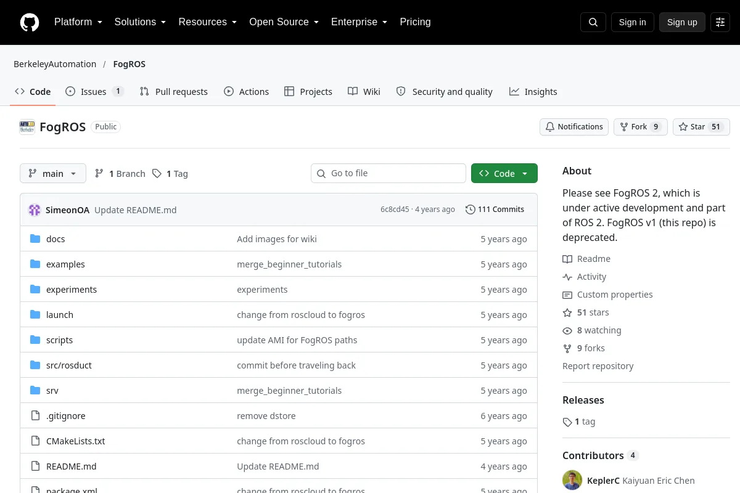Click the README.md file icon
Screen dimensions: 740x493
point(35,467)
